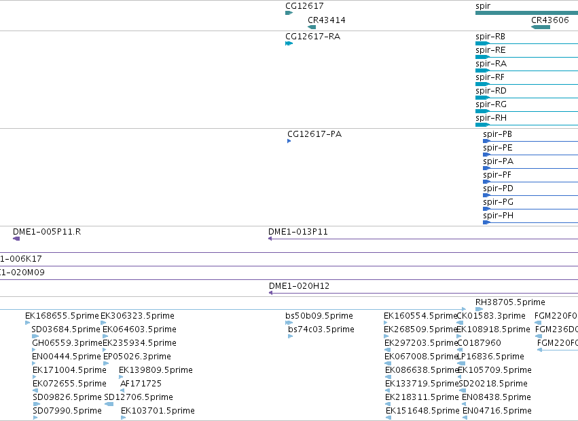Select protein feature spir-PG
The width and height of the screenshot is (578, 421).
tap(498, 203)
